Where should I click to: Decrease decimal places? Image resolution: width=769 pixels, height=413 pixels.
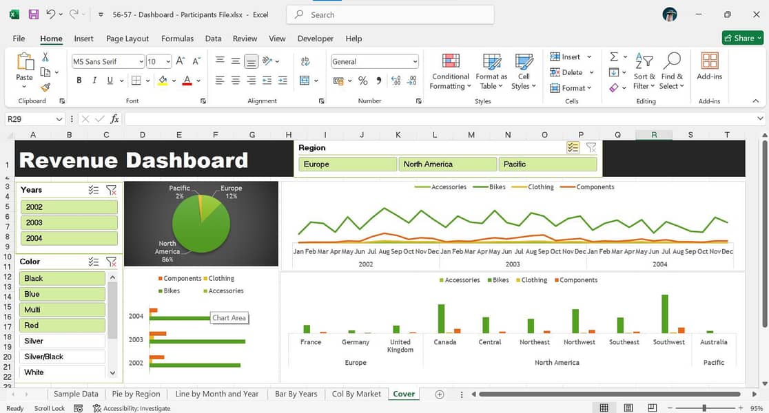(x=412, y=81)
